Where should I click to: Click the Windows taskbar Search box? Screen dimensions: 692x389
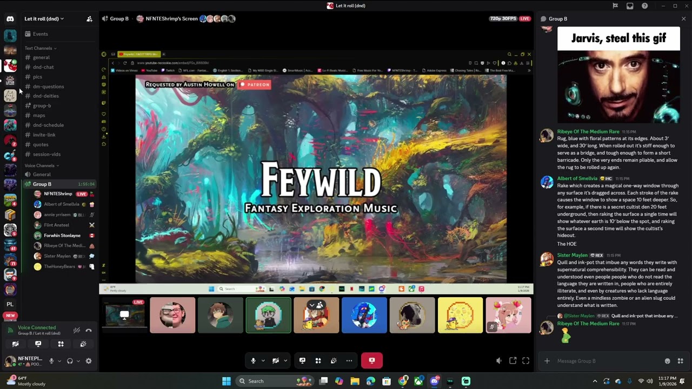coord(276,381)
